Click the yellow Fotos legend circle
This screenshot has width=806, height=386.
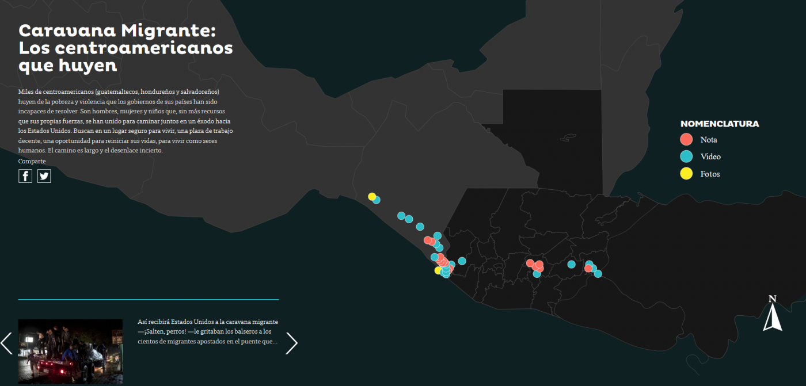click(x=686, y=174)
